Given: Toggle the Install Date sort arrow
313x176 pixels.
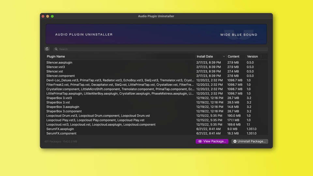Looking at the screenshot, I should 224,56.
